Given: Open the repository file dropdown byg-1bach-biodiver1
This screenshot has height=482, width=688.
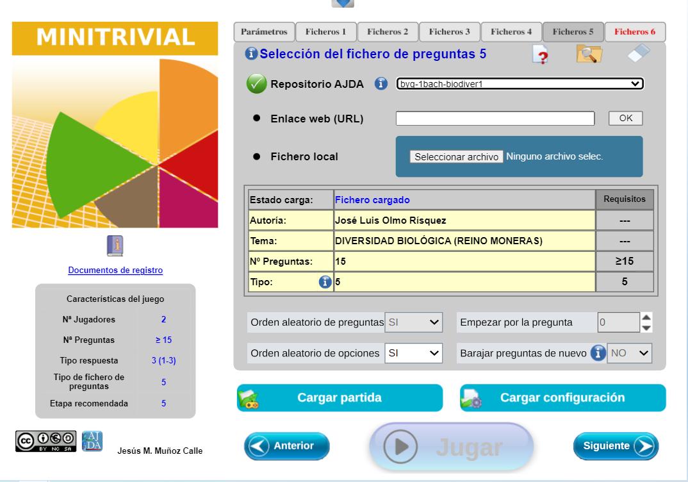Looking at the screenshot, I should (x=520, y=84).
